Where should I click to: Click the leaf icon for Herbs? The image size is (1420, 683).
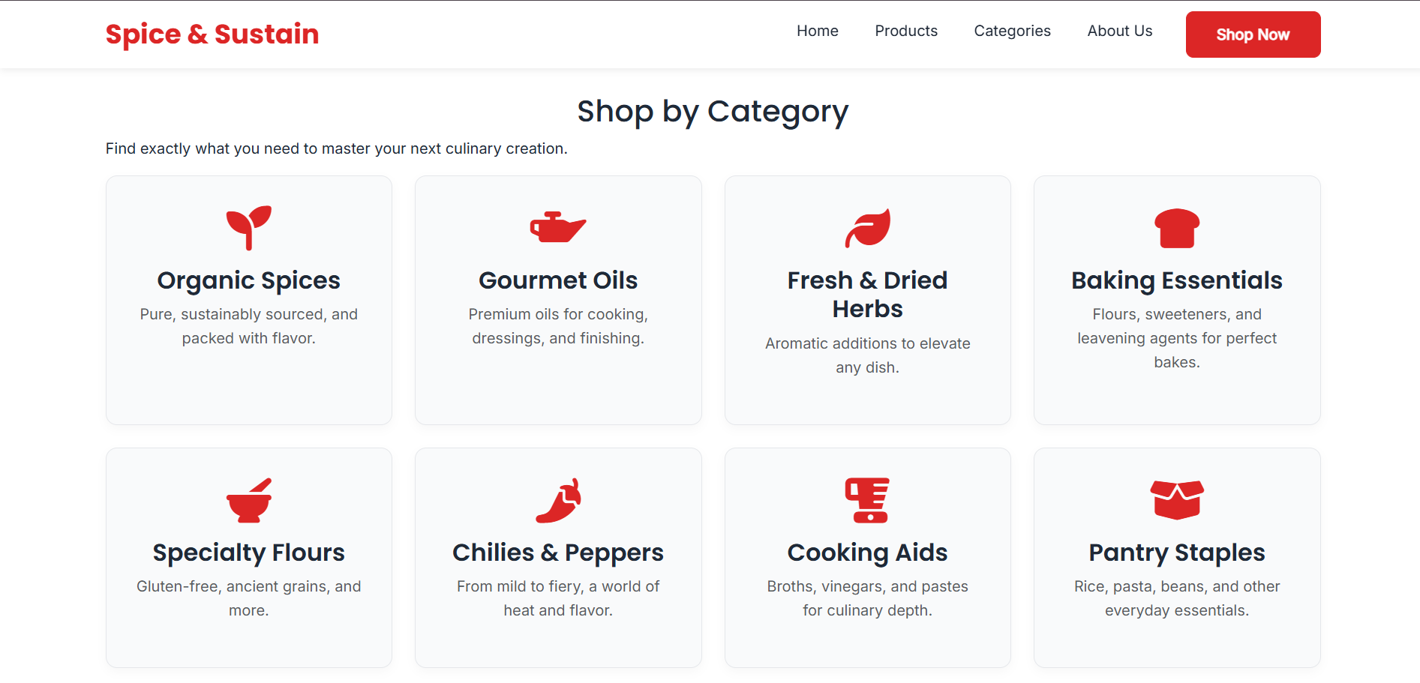click(x=868, y=228)
